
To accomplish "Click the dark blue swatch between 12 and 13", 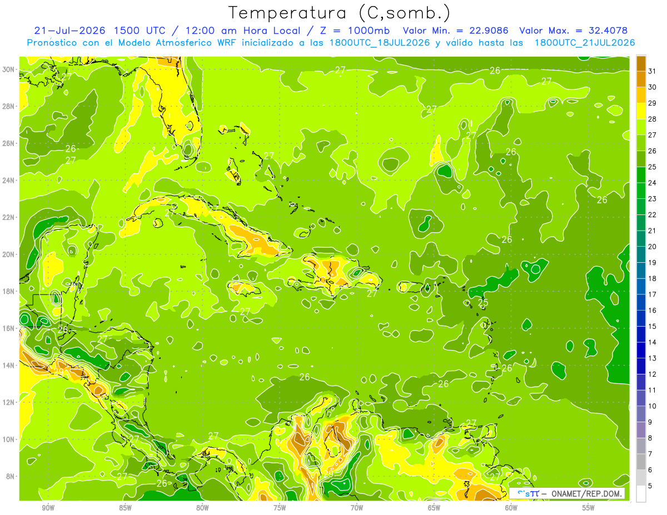I will 641,366.
